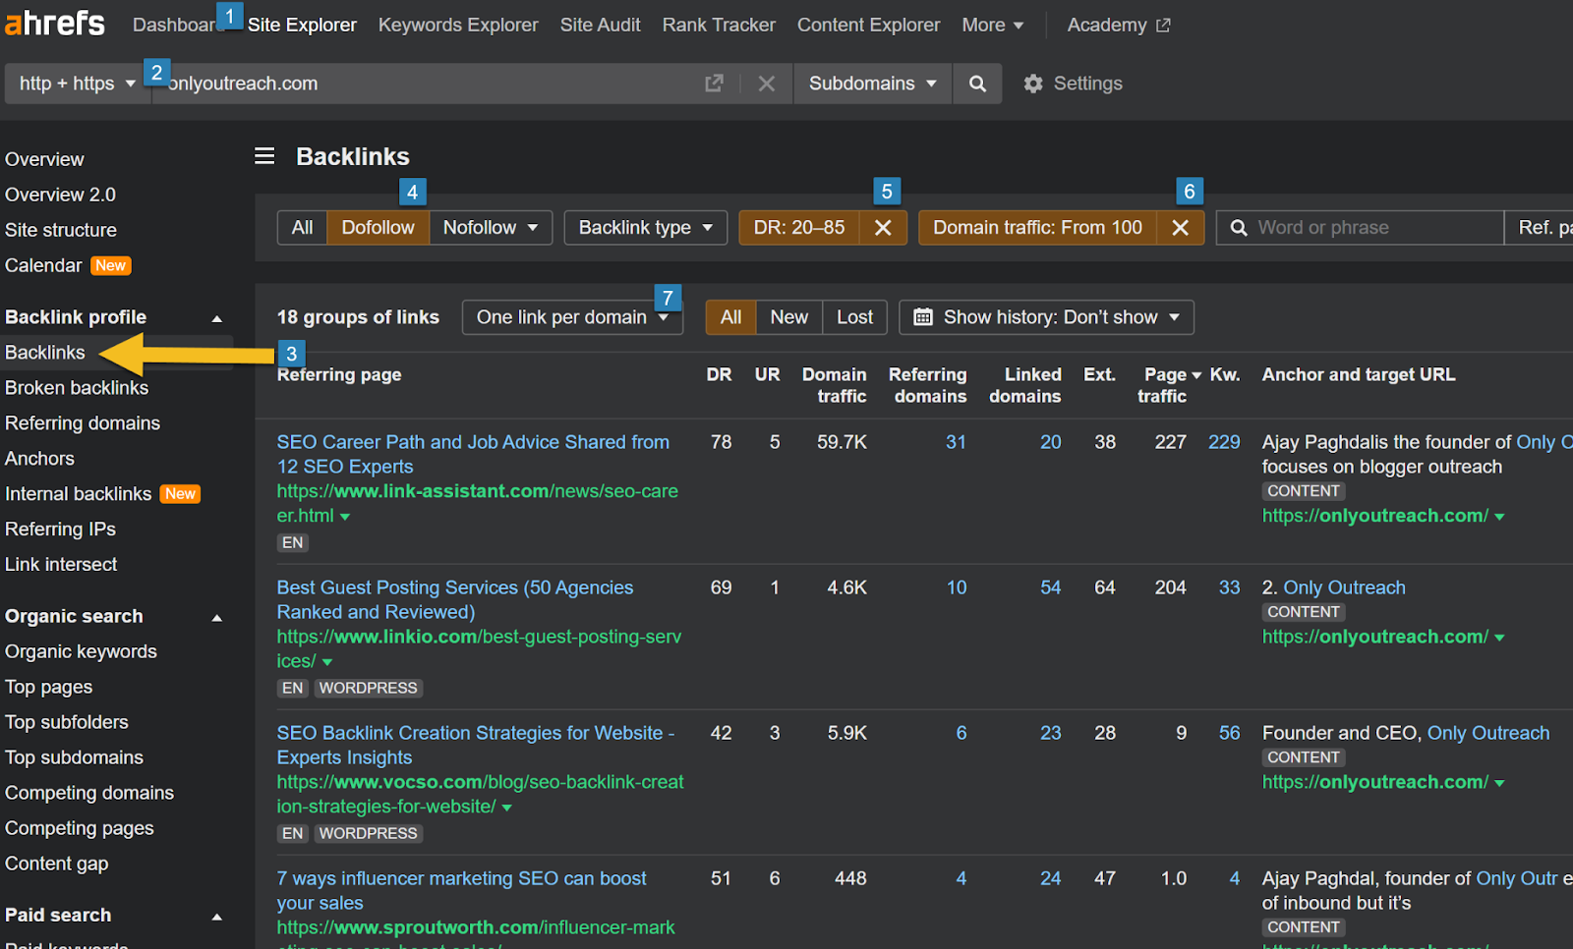Remove the Domain traffic filter
1573x949 pixels.
click(x=1181, y=228)
